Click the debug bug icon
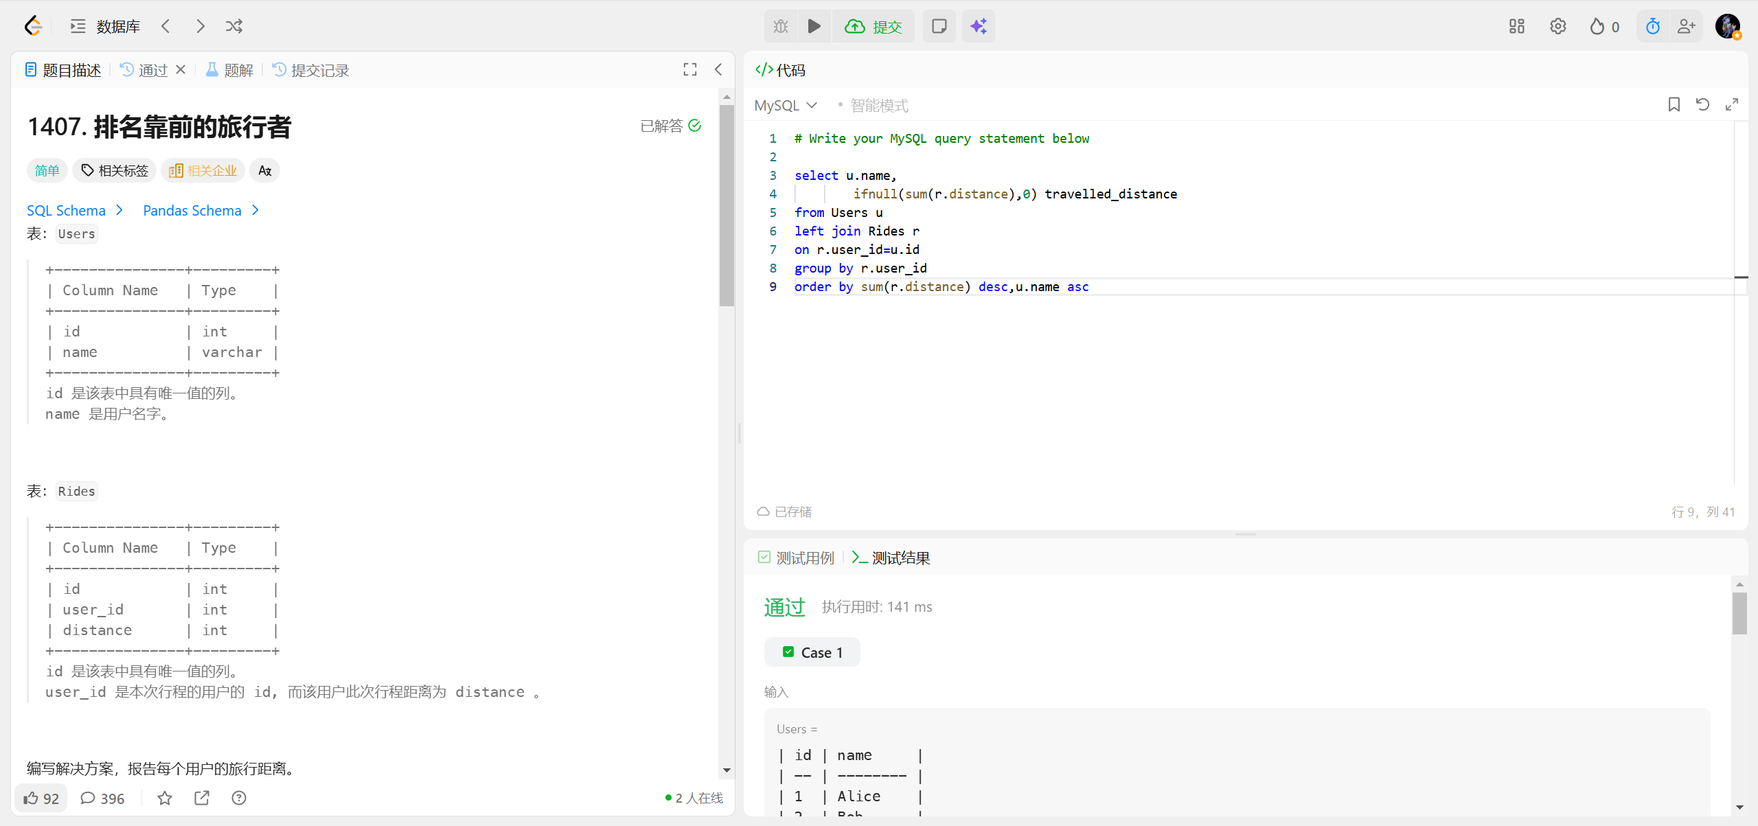Screen dimensions: 1758x826 [x=781, y=26]
